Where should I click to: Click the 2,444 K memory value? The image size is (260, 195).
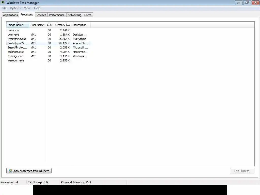[65, 30]
